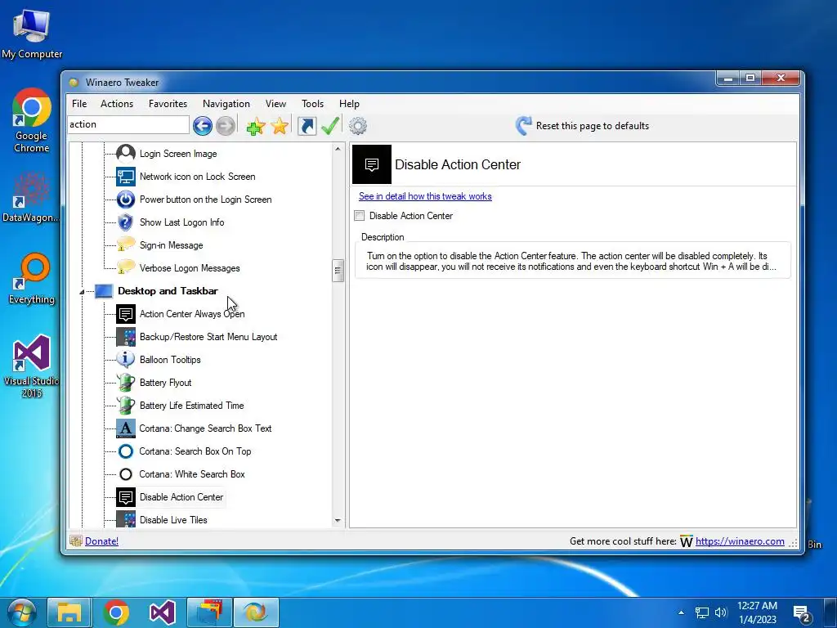
Task: Click the Battery Flyout battery icon
Action: pyautogui.click(x=126, y=383)
